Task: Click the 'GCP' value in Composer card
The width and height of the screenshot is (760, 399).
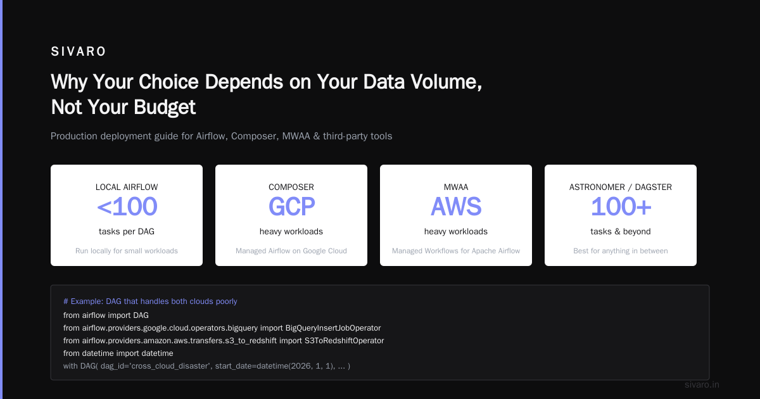Action: click(291, 207)
